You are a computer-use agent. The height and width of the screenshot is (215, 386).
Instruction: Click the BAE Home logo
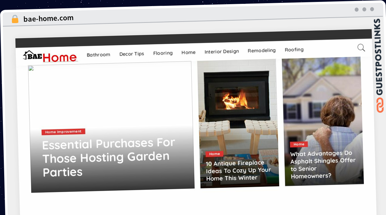point(50,56)
